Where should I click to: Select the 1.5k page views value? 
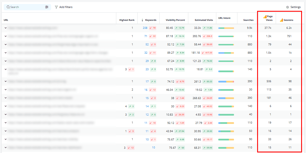click(x=269, y=53)
